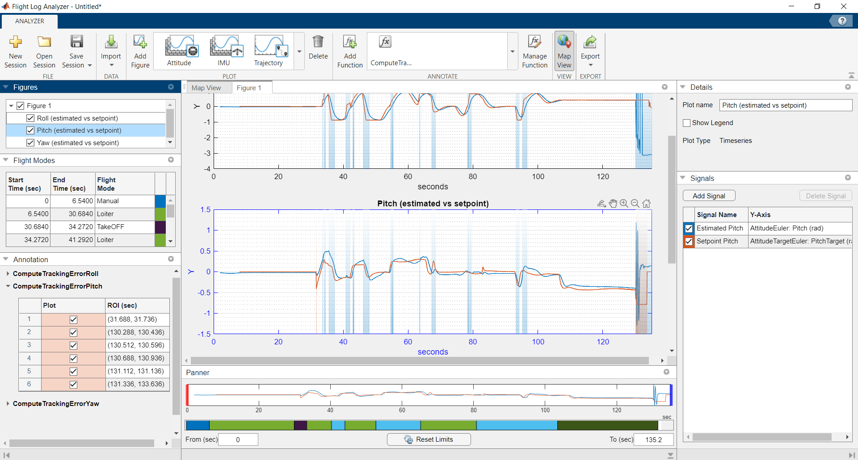Uncheck the Estimated Pitch signal checkbox
The height and width of the screenshot is (460, 858).
coord(689,228)
